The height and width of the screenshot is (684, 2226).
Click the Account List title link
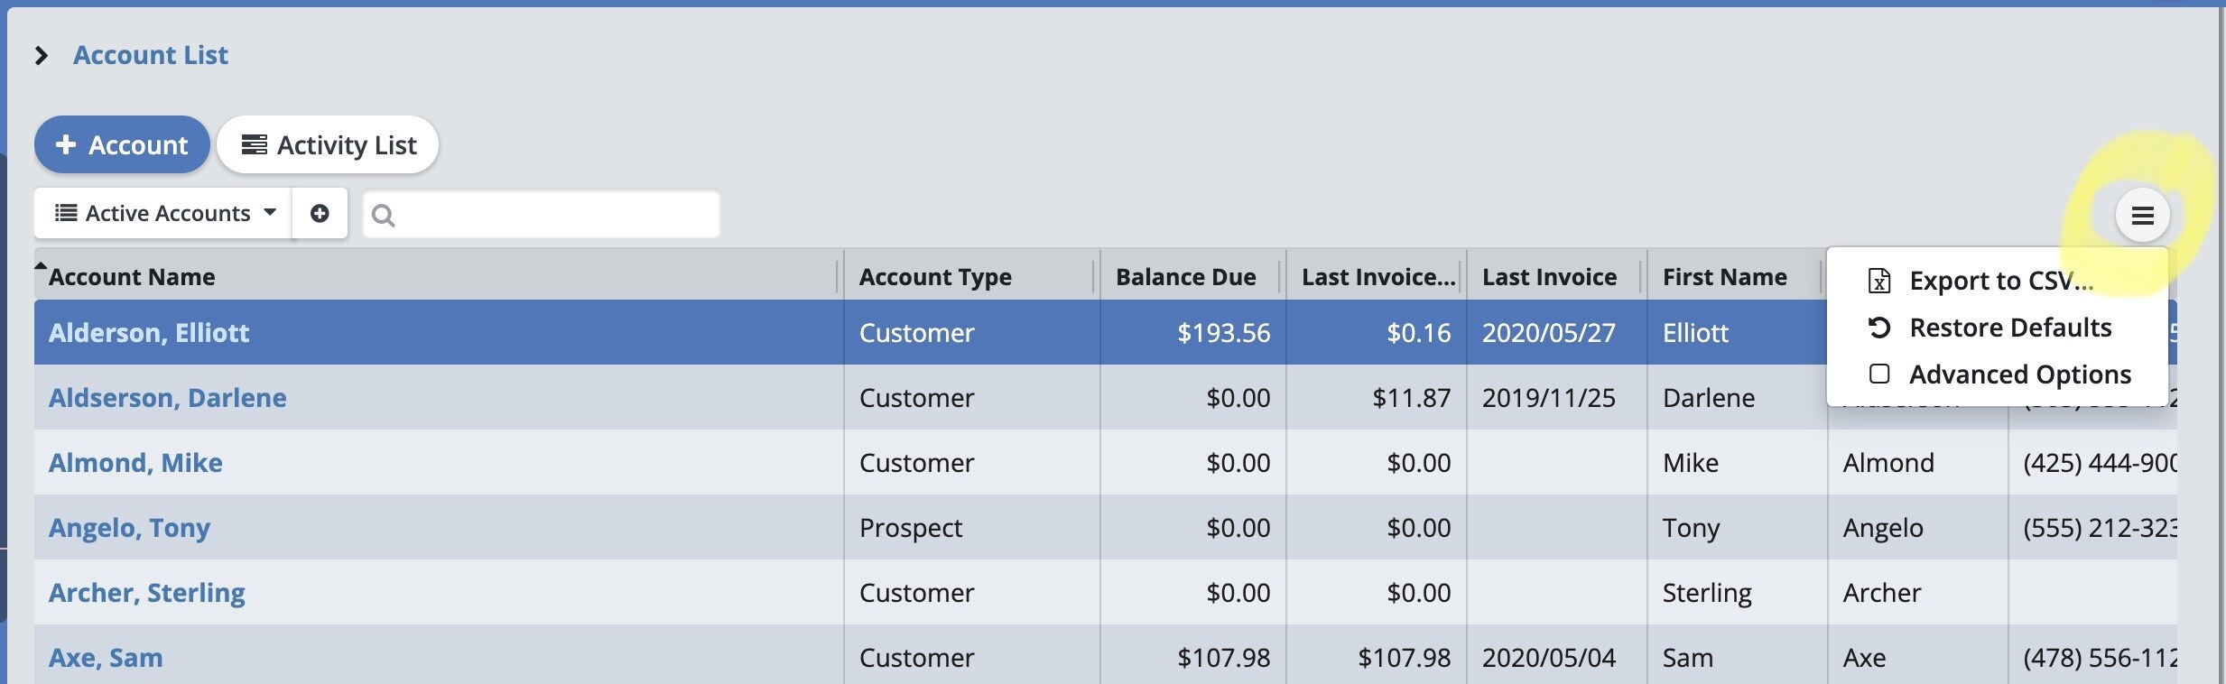(151, 55)
